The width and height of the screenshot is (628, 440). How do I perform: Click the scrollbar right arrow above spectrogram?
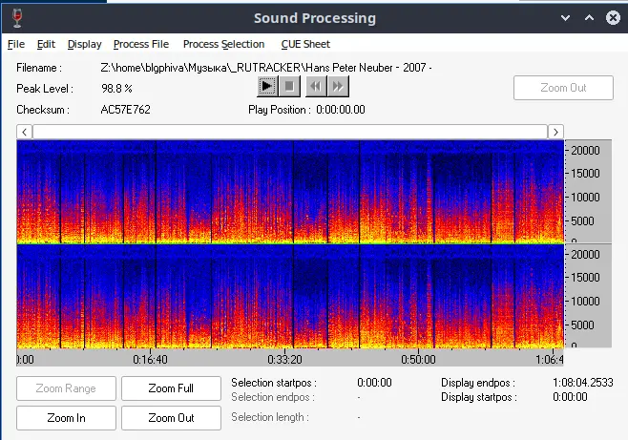(555, 132)
